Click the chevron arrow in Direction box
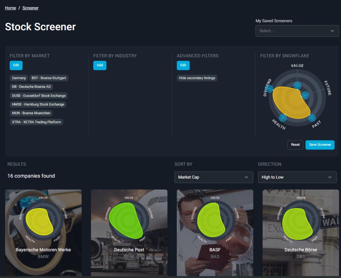 (x=330, y=177)
